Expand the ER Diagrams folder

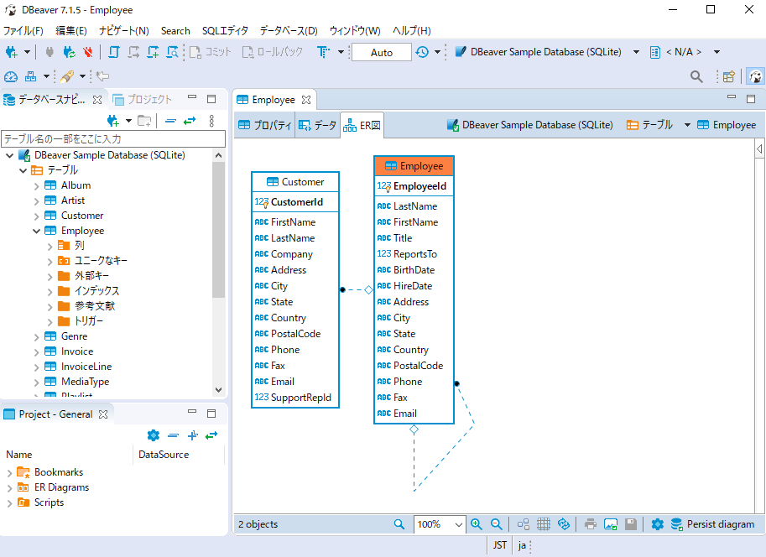click(x=9, y=487)
